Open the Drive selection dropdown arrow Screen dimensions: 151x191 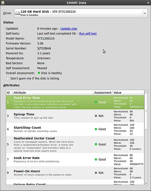[145, 13]
